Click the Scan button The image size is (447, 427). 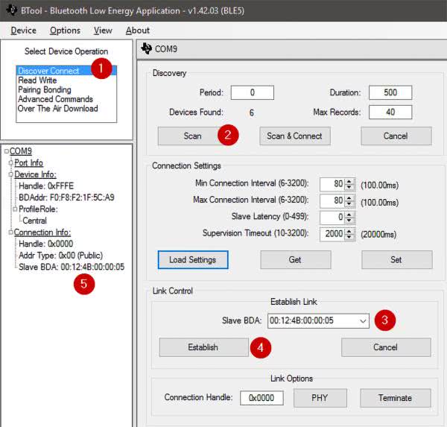[192, 136]
